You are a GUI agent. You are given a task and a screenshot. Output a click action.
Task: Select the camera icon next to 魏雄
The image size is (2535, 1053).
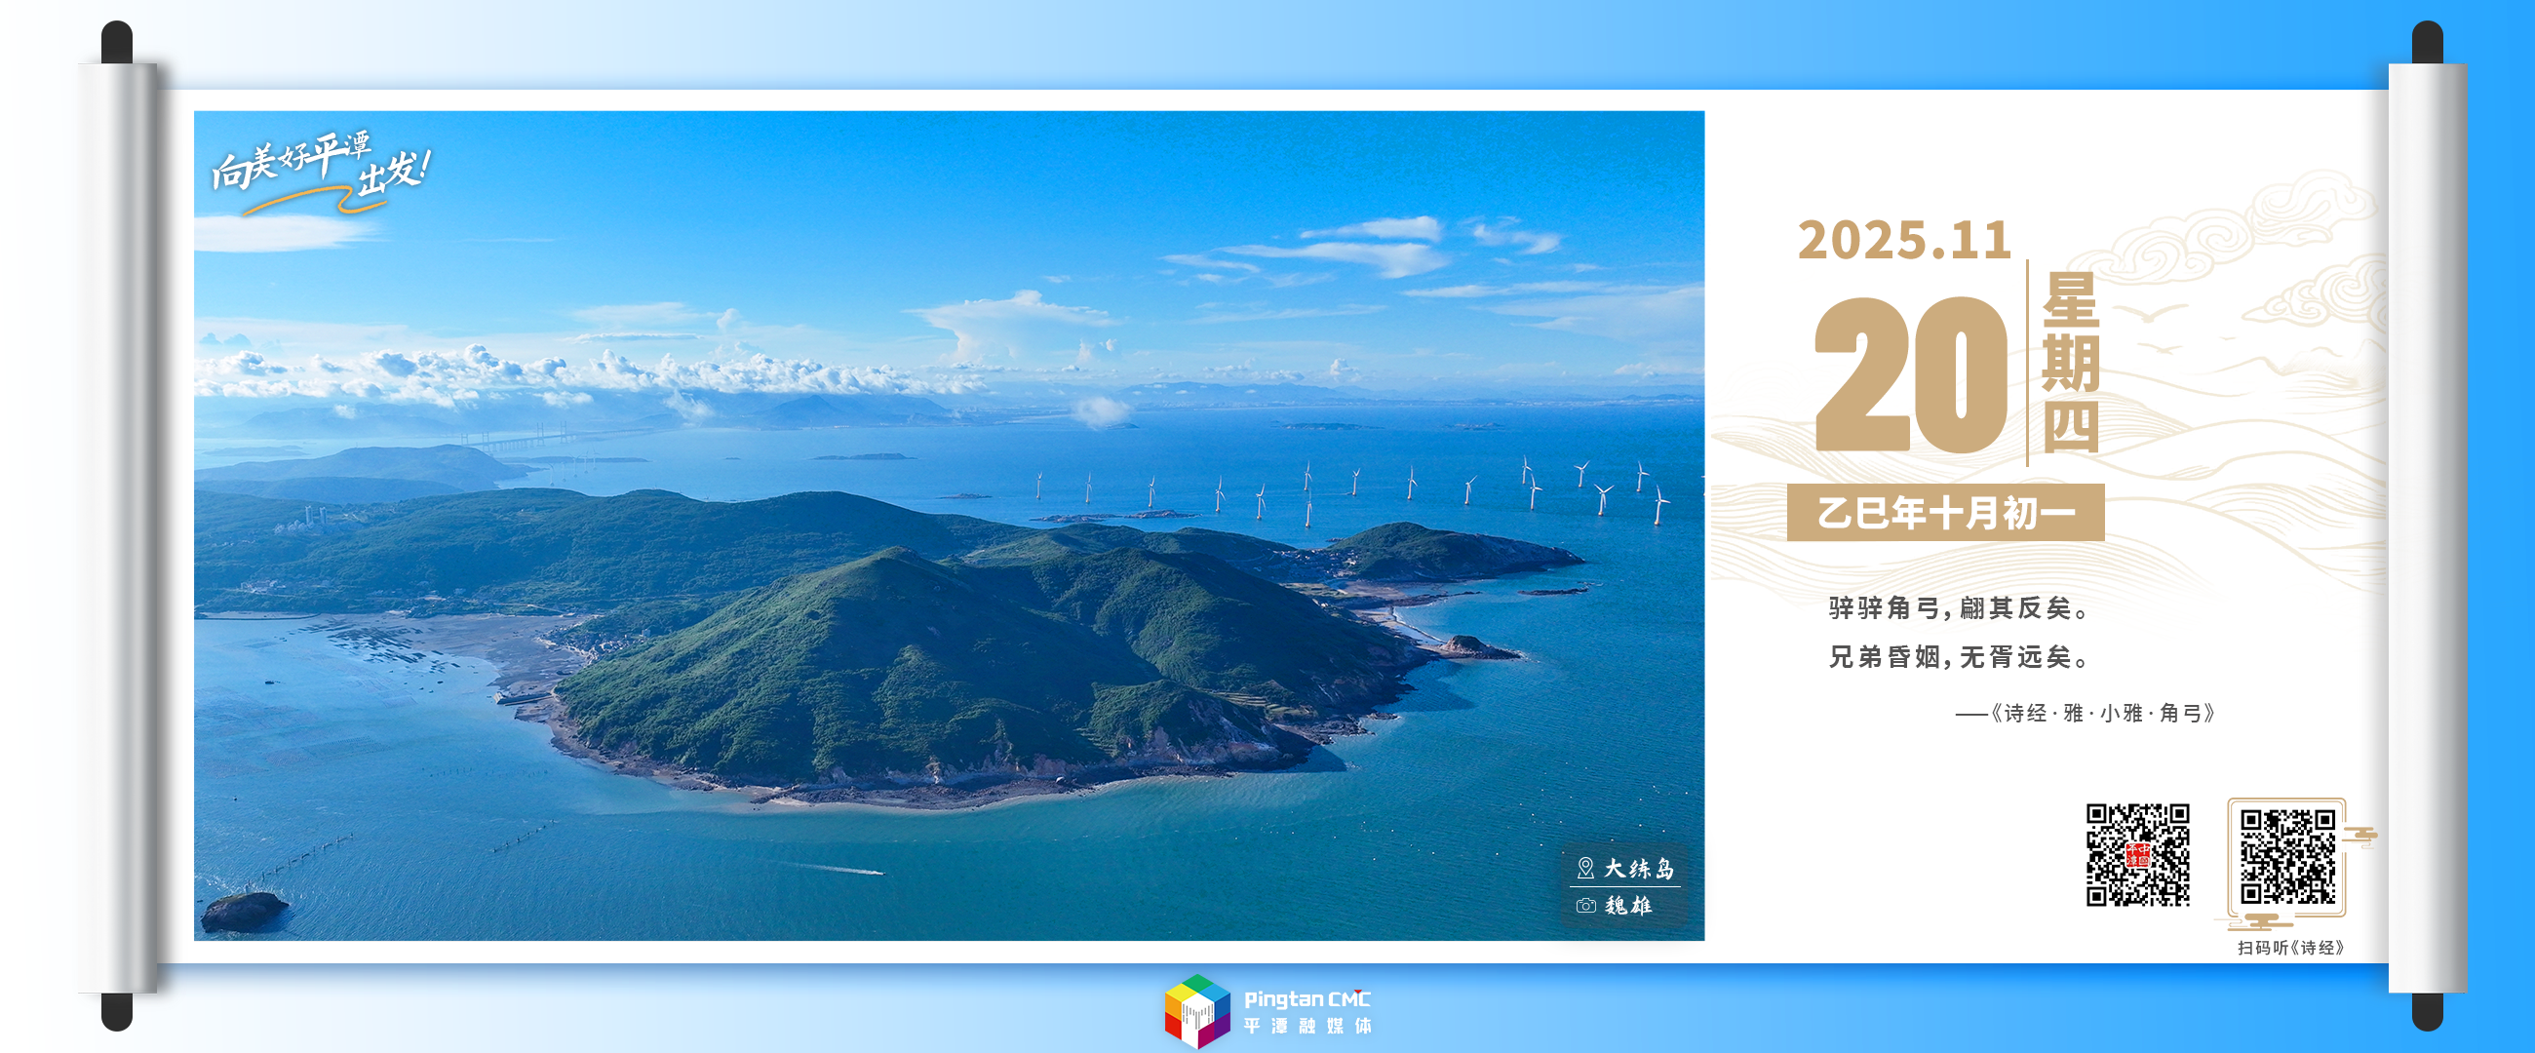[1586, 907]
